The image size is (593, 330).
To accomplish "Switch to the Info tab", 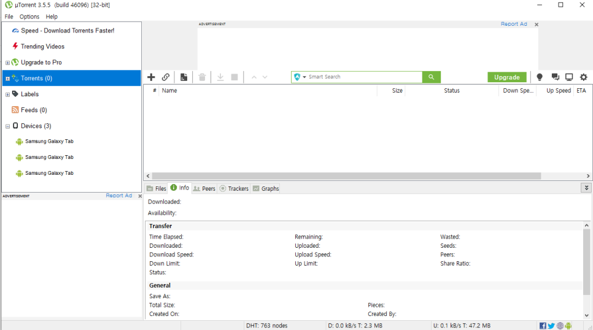I will [x=180, y=188].
